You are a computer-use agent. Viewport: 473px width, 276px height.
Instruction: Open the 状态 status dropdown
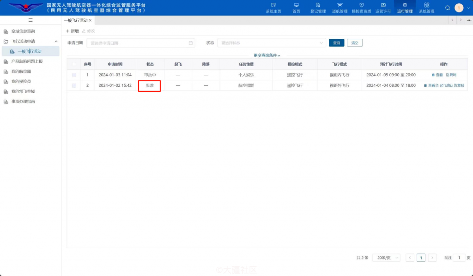271,42
